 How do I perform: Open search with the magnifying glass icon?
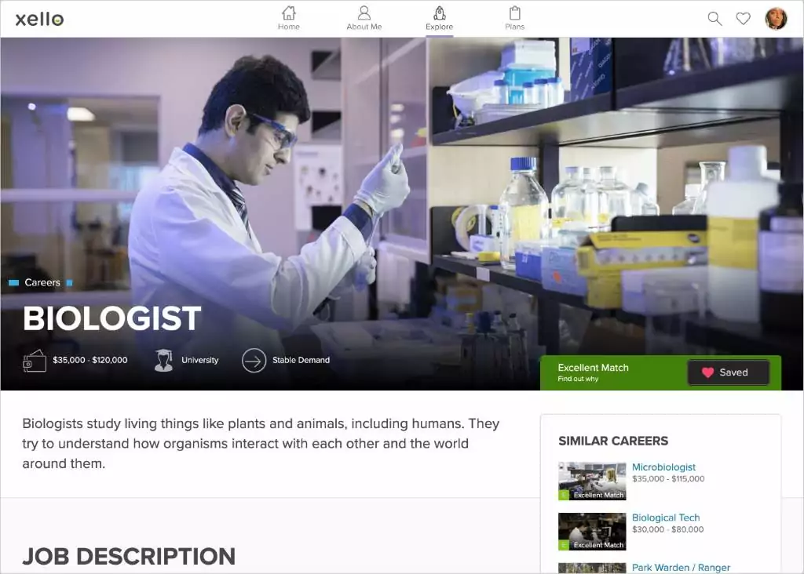tap(714, 18)
